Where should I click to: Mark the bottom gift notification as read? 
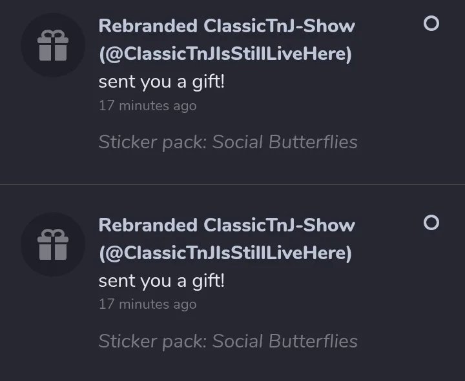pos(431,222)
